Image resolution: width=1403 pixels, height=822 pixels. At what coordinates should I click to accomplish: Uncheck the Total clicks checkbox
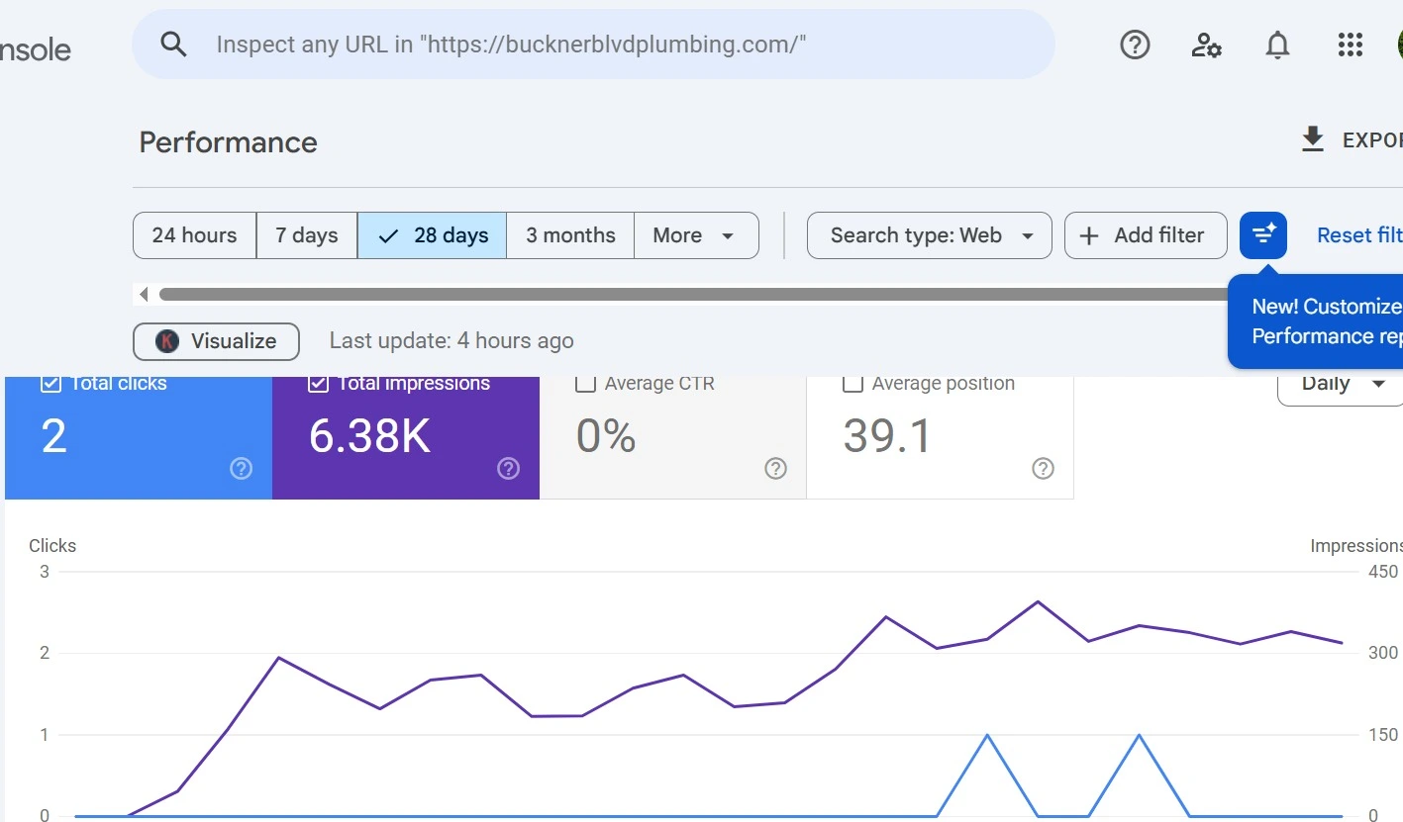50,383
